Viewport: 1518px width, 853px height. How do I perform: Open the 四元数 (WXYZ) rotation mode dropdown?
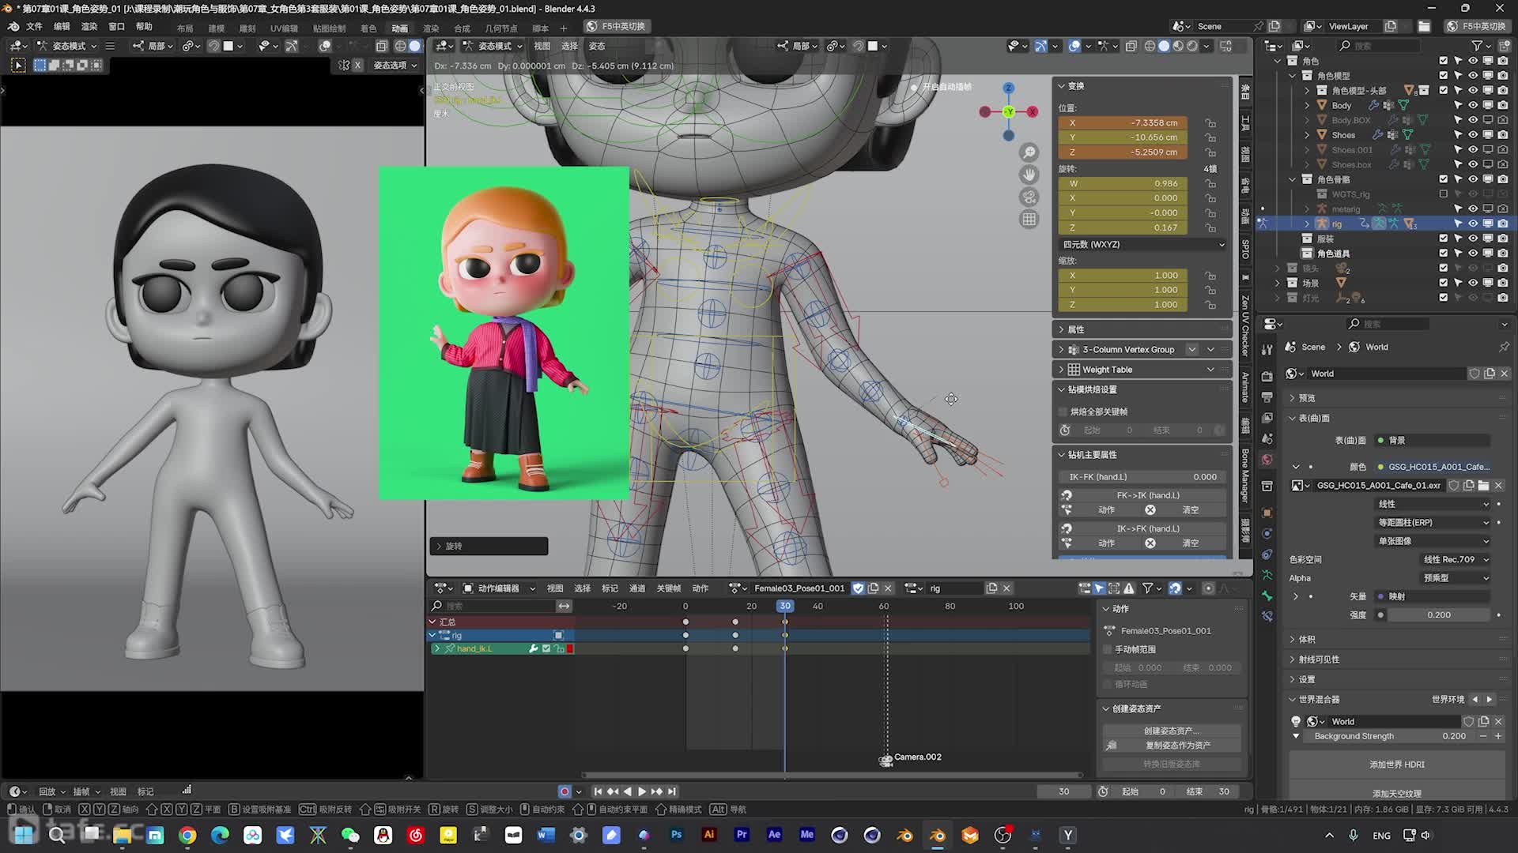(1142, 245)
